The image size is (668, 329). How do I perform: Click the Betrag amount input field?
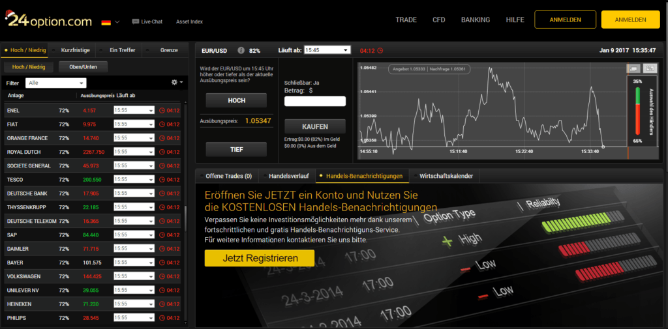coord(315,101)
